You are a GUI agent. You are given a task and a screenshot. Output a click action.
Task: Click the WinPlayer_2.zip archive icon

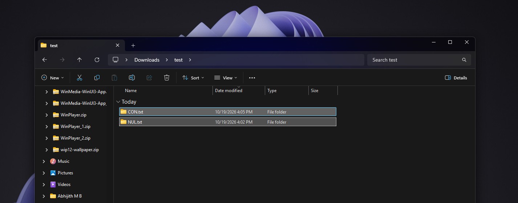point(56,138)
